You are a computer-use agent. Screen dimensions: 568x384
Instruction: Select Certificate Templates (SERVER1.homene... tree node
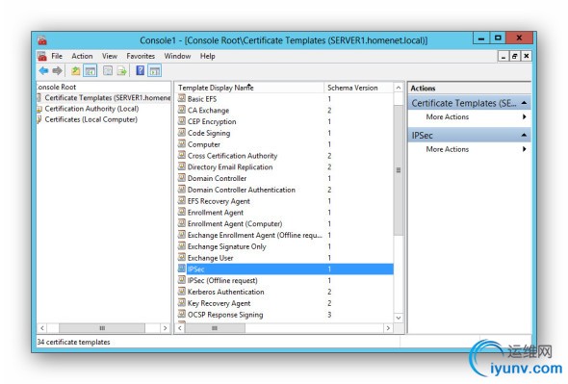[x=107, y=98]
